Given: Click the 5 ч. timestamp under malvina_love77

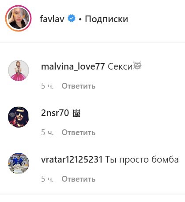Looking at the screenshot, I should pyautogui.click(x=47, y=86).
